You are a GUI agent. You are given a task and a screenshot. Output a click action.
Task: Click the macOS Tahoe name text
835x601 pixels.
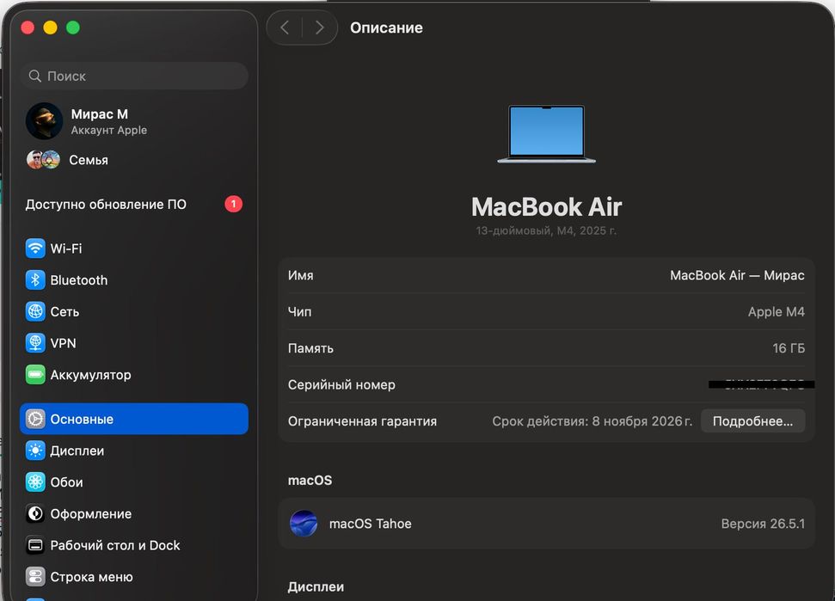tap(370, 524)
